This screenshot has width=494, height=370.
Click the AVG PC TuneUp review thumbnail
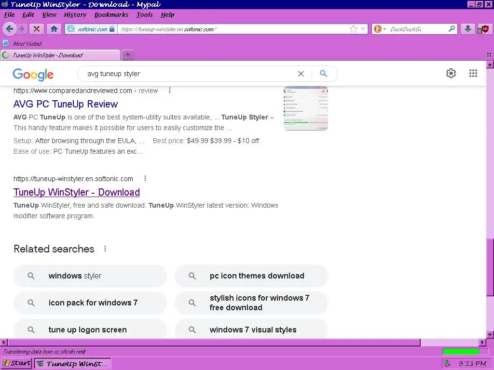305,108
